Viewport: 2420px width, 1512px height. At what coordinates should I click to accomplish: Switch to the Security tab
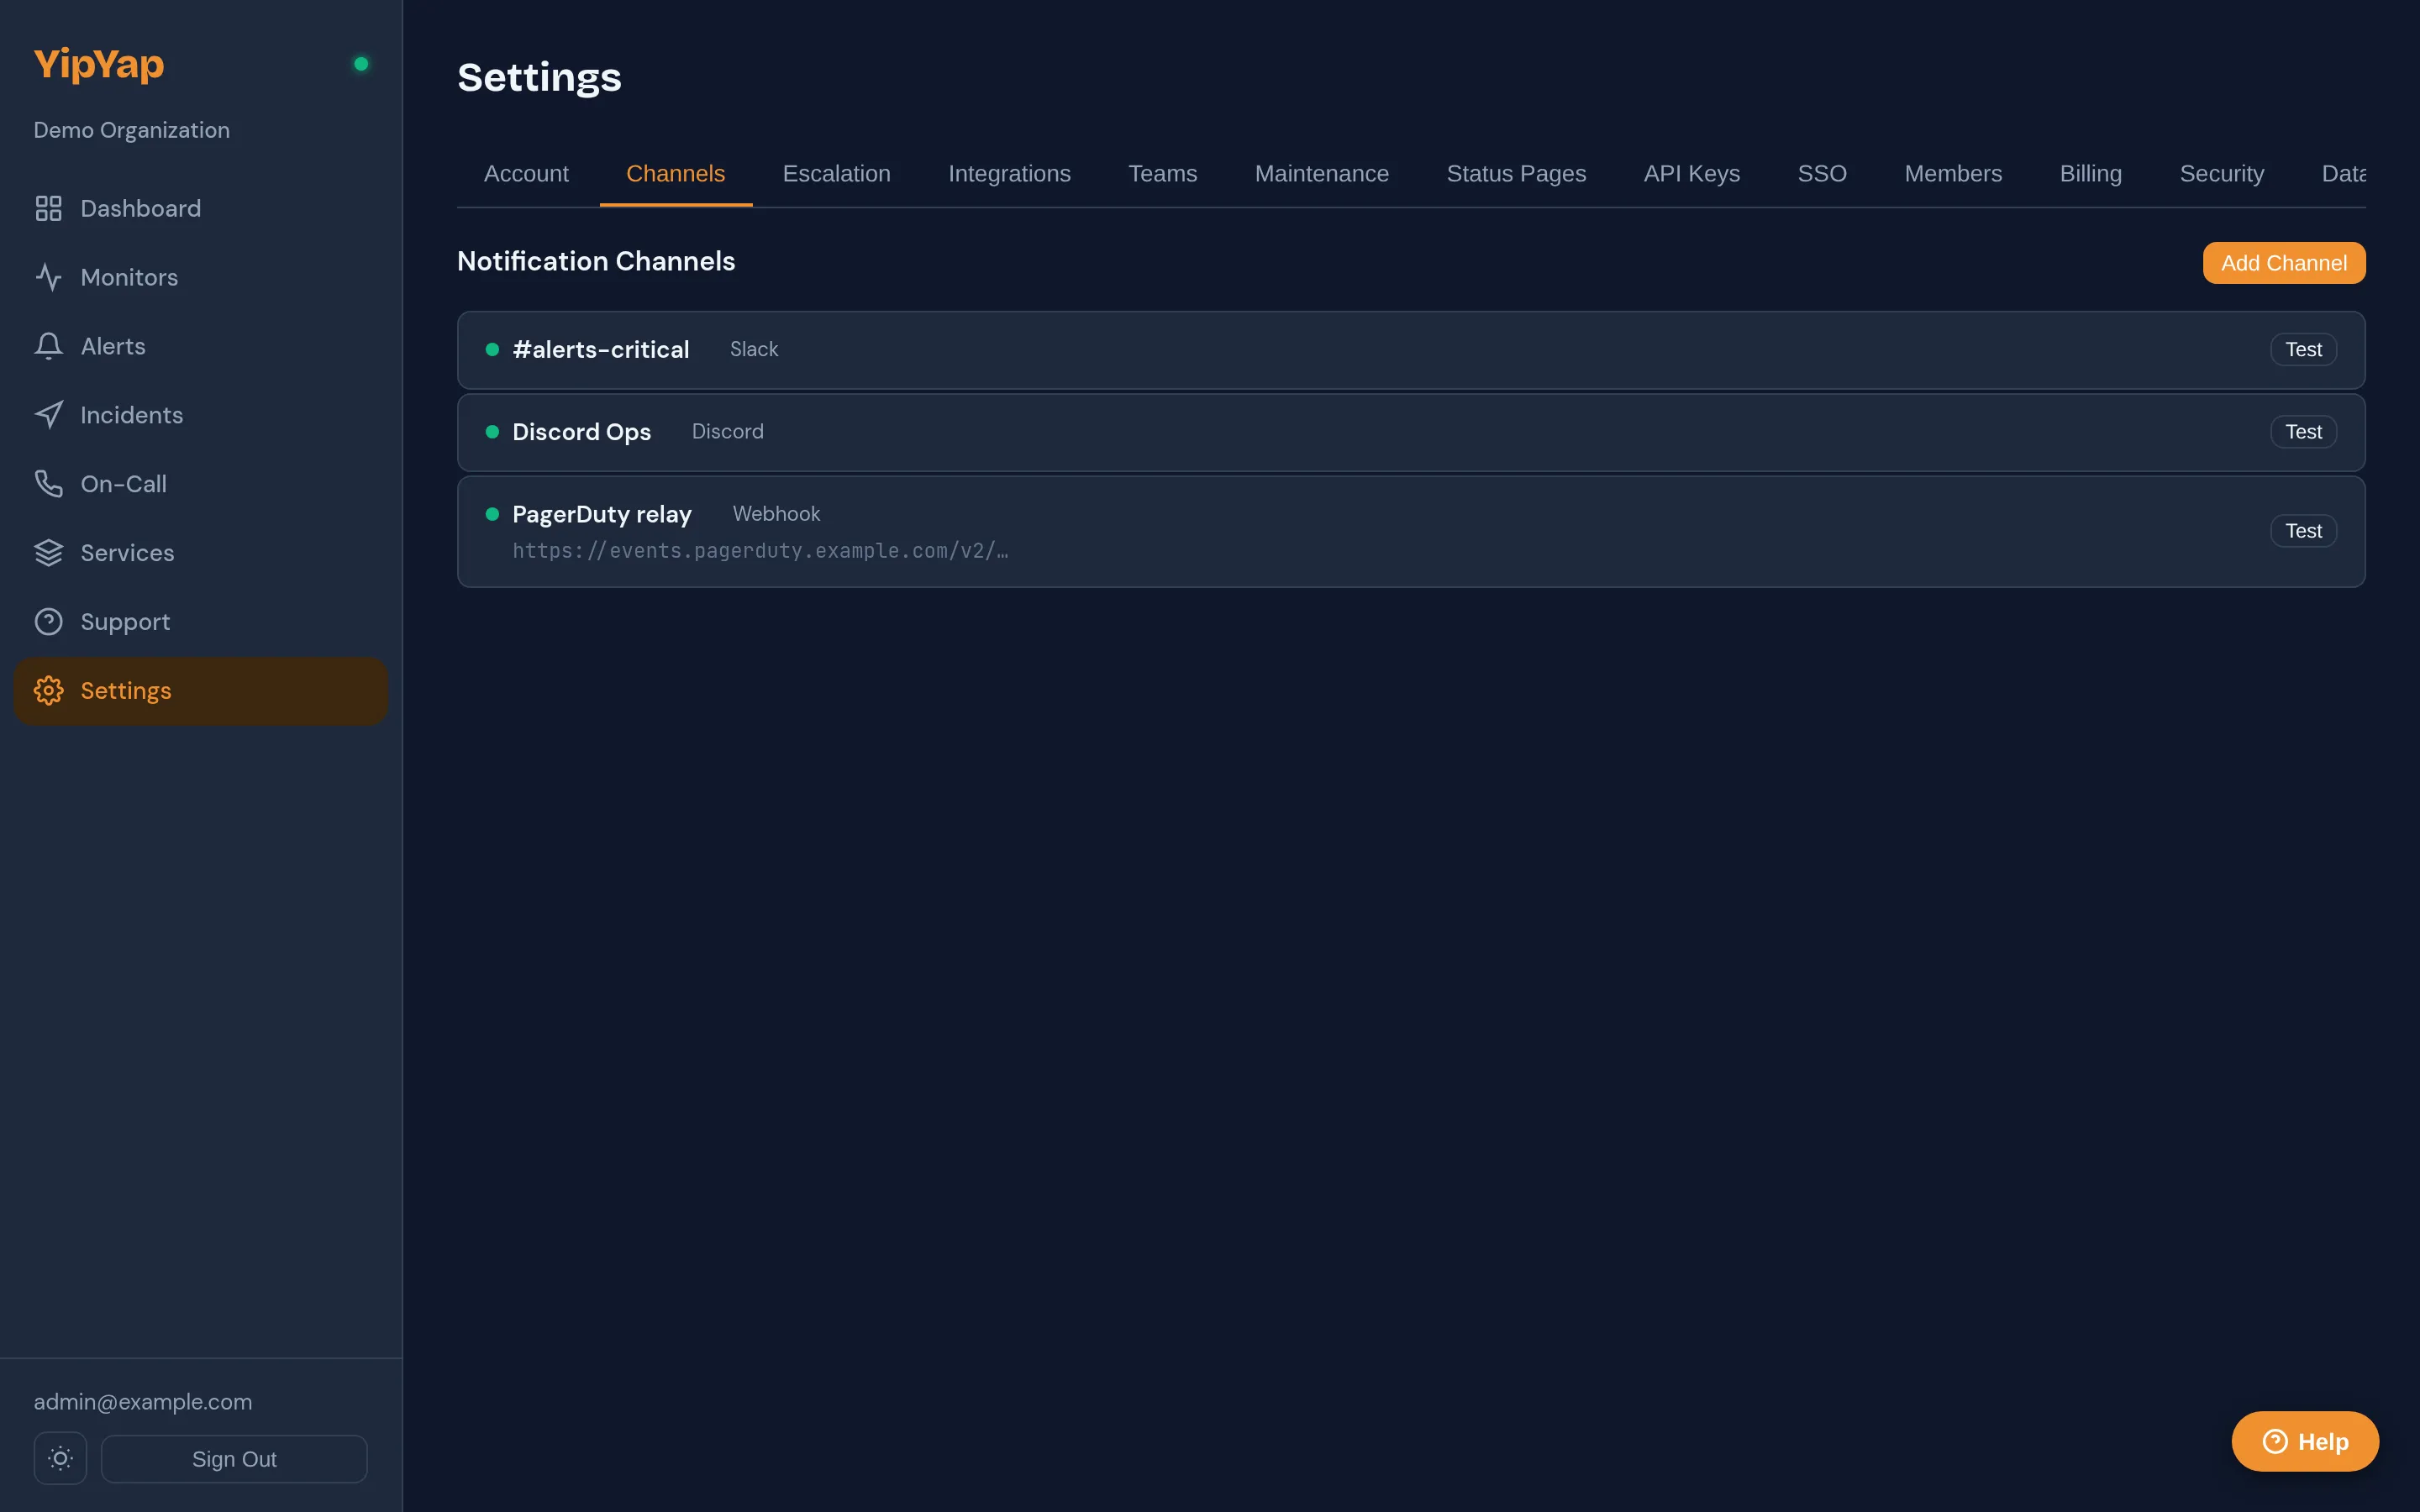2221,173
